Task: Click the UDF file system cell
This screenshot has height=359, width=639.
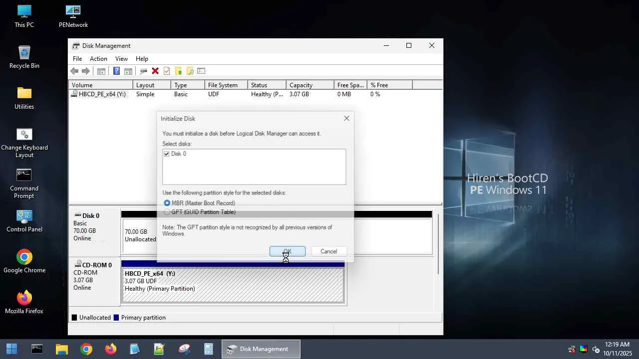Action: click(x=214, y=94)
